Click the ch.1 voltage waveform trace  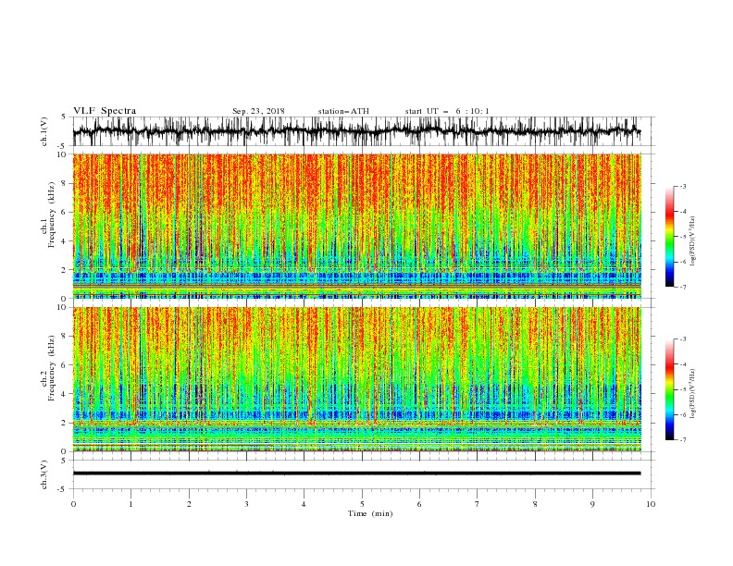click(356, 131)
